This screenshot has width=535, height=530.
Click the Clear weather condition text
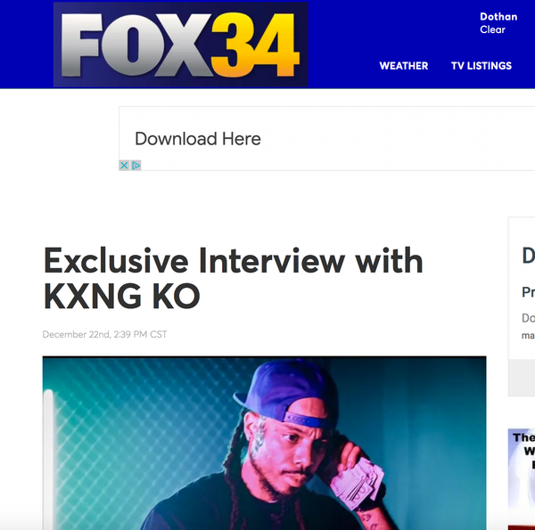pos(492,29)
